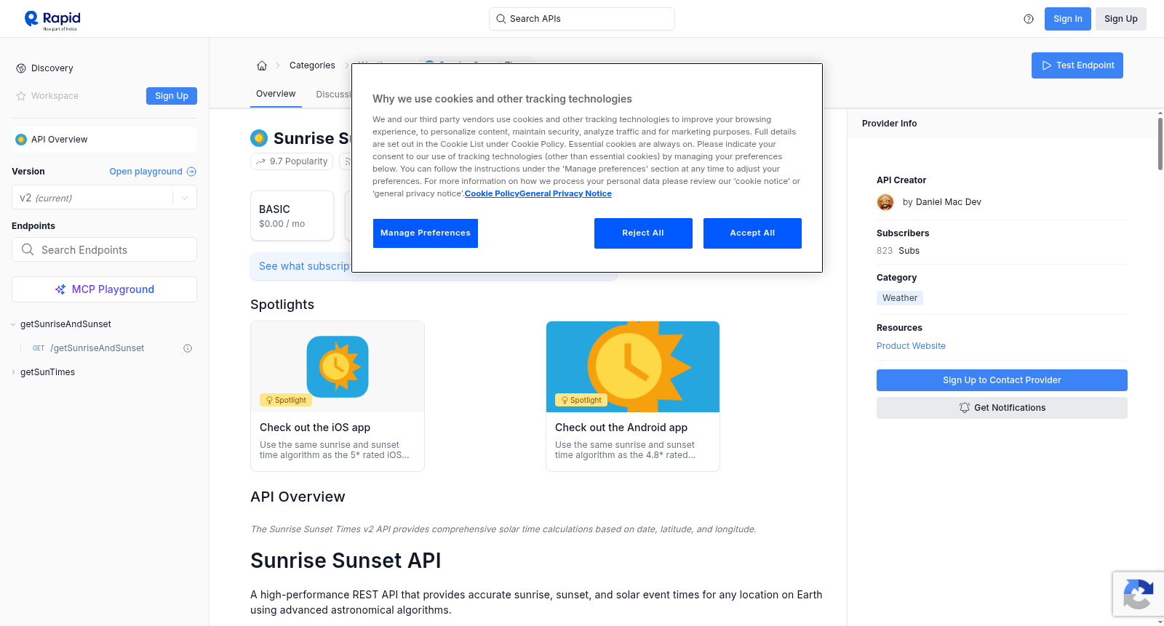Open Categories in the breadcrumb
This screenshot has height=626, width=1164.
coord(312,65)
